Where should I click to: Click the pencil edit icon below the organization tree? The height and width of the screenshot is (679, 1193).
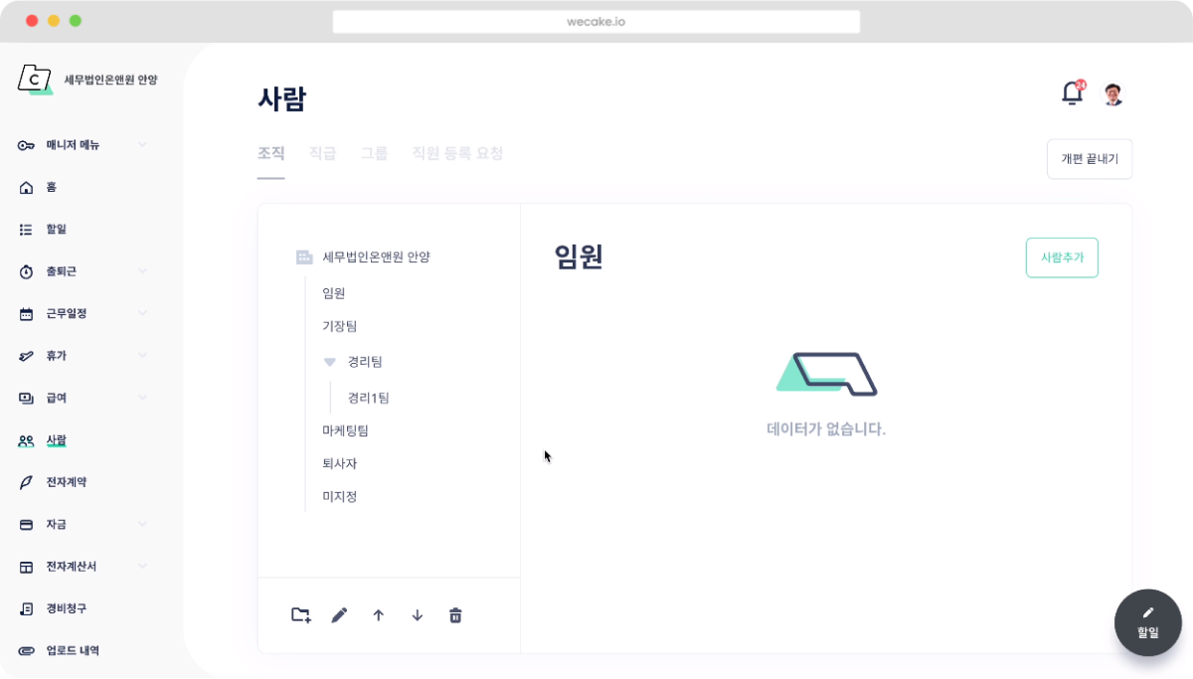tap(339, 615)
